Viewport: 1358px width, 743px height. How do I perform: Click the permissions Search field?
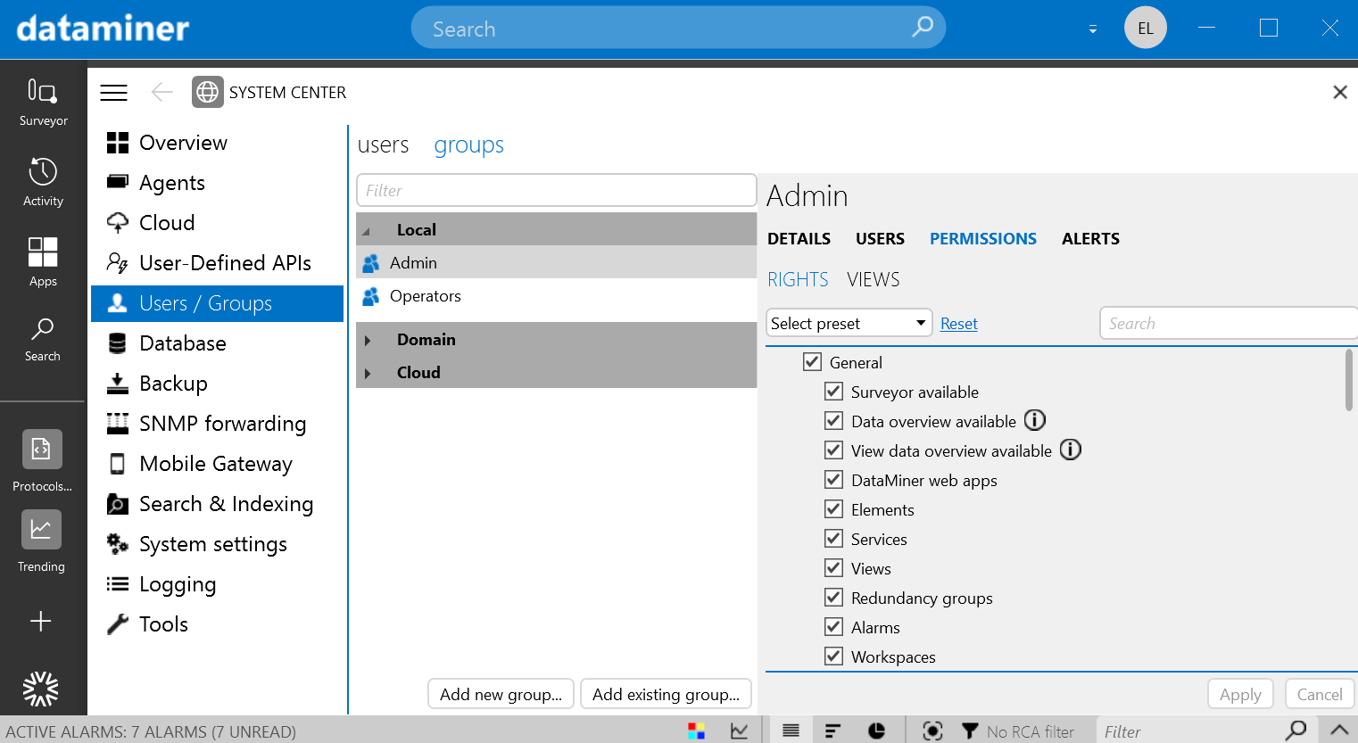tap(1229, 323)
